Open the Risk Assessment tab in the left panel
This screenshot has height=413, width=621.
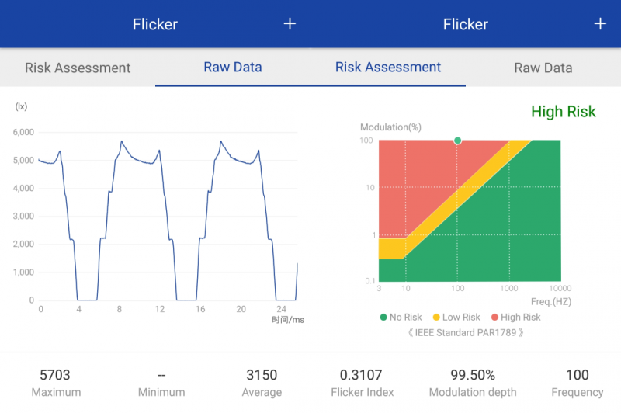pos(78,68)
